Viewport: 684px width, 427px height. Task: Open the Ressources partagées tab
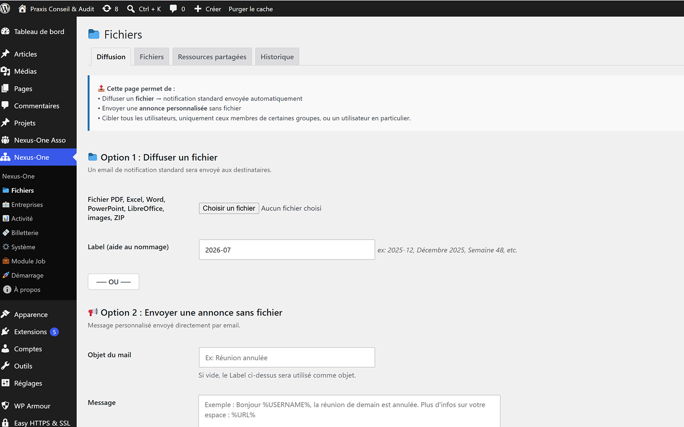(212, 57)
